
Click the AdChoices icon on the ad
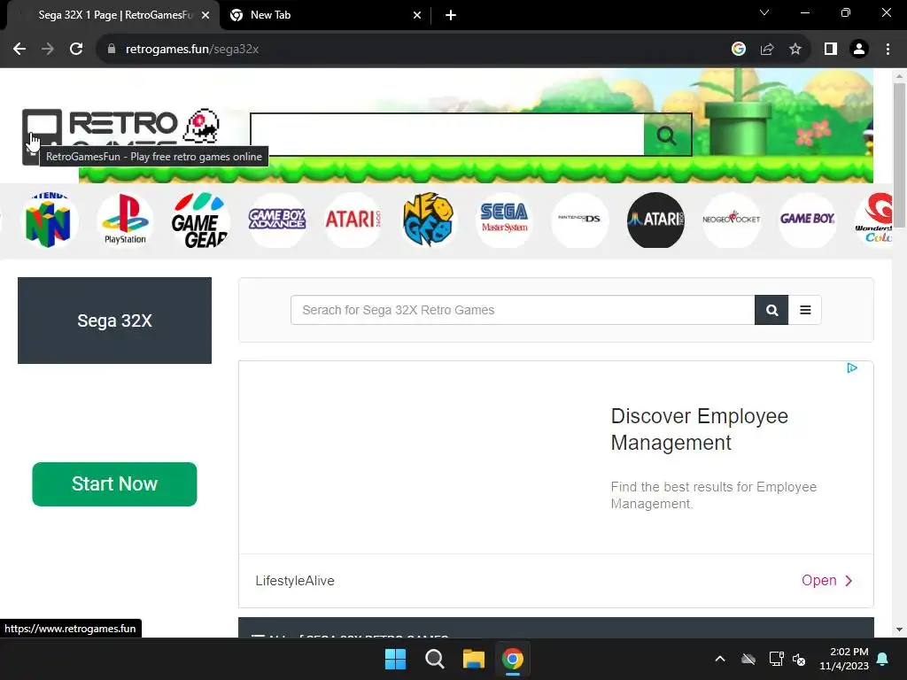pos(852,367)
